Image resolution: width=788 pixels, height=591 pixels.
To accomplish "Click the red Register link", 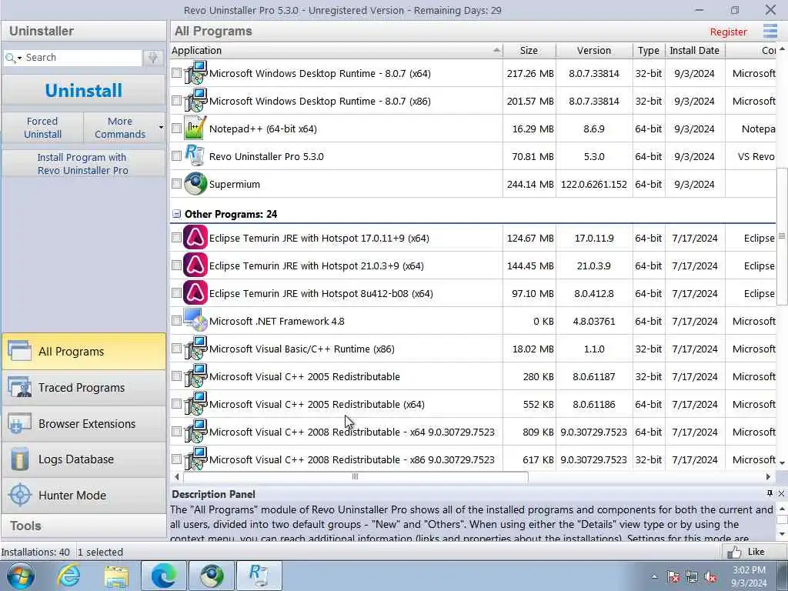I will coord(728,32).
